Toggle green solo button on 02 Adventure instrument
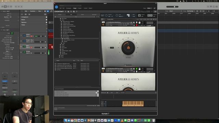The height and width of the screenshot is (123, 219). pyautogui.click(x=137, y=69)
